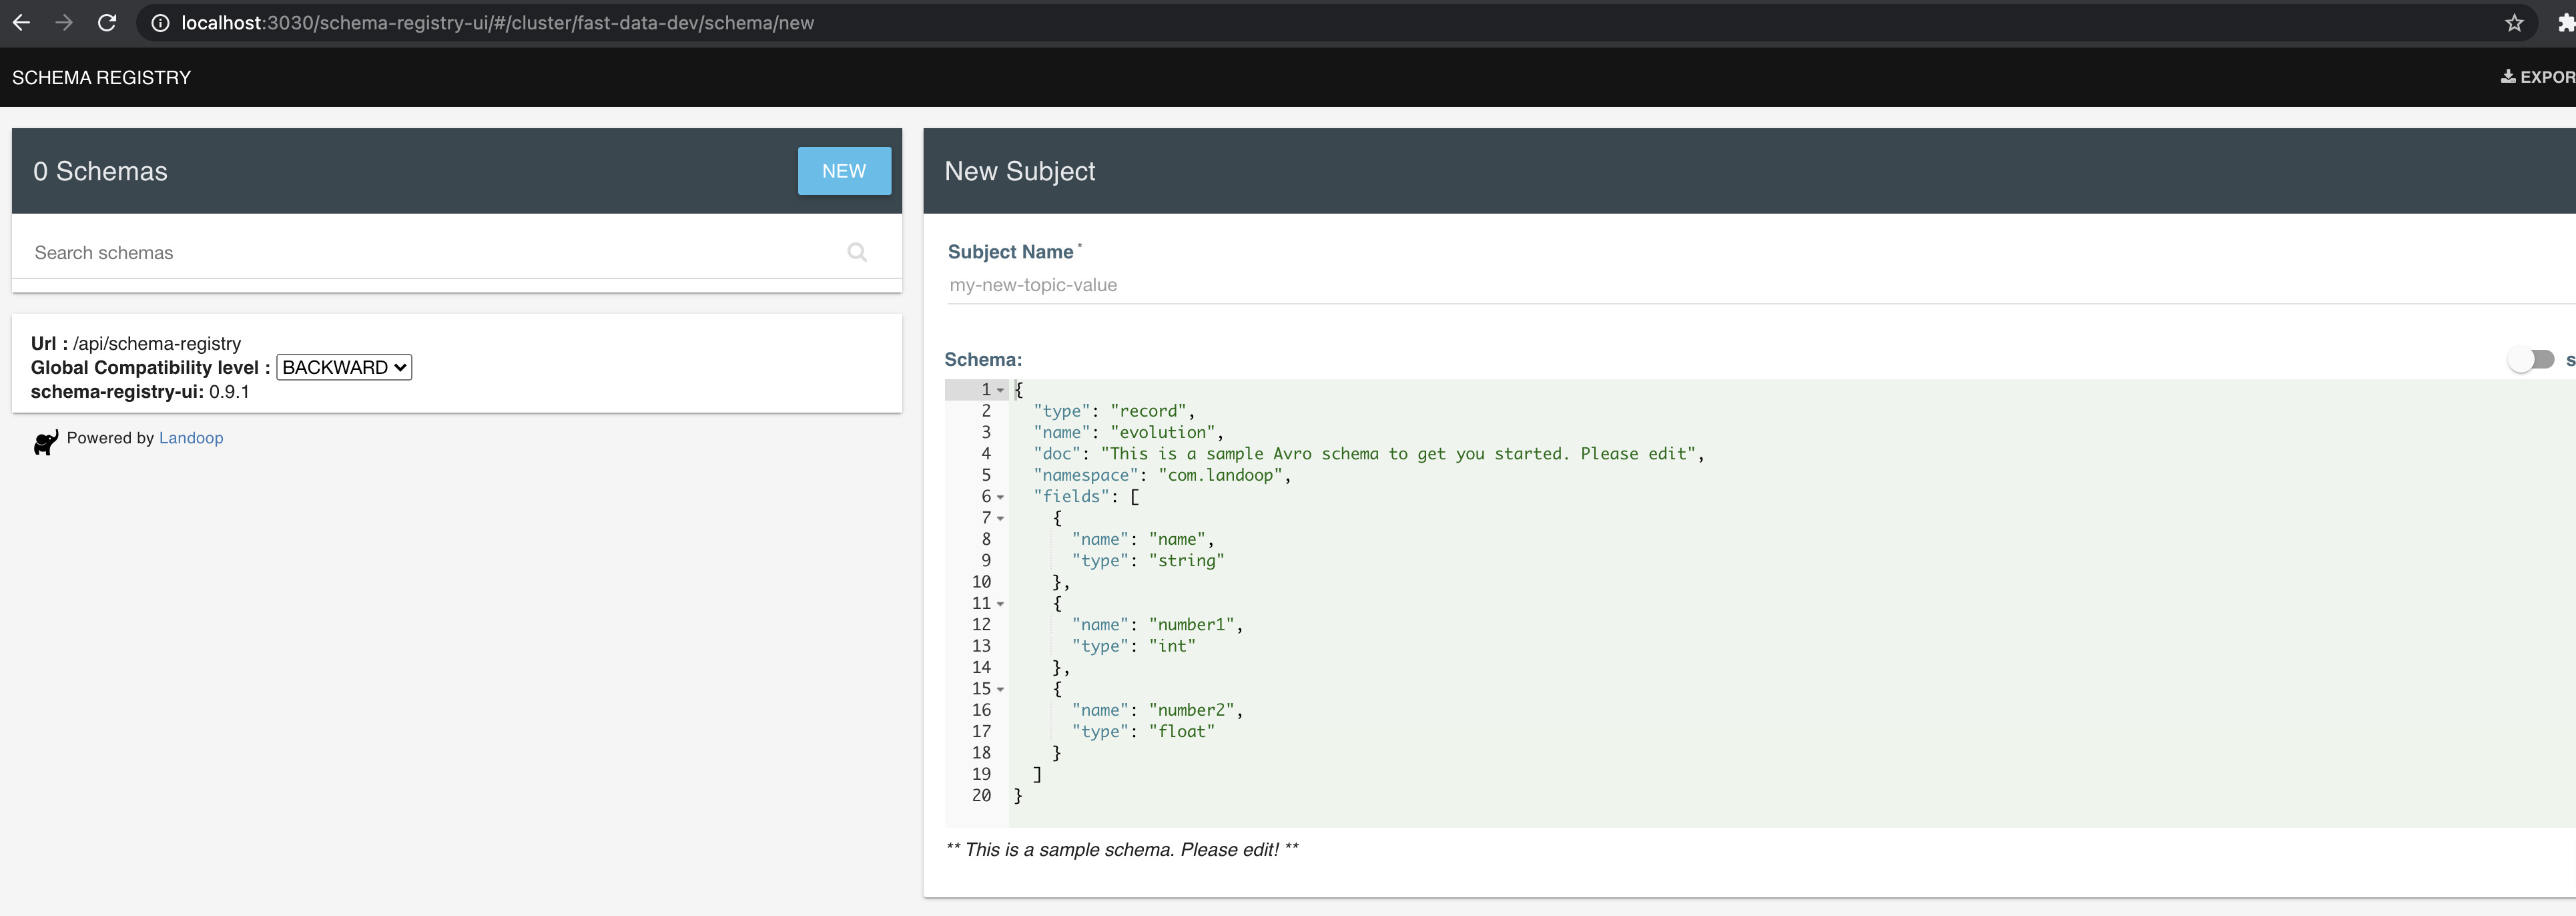
Task: Click the EXPORT option in top bar
Action: 2540,77
